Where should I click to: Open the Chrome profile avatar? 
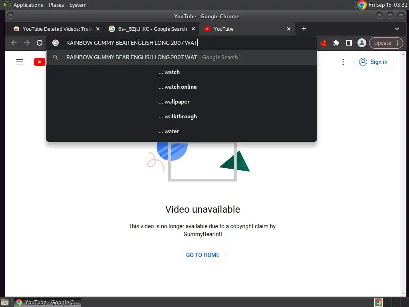pyautogui.click(x=362, y=43)
